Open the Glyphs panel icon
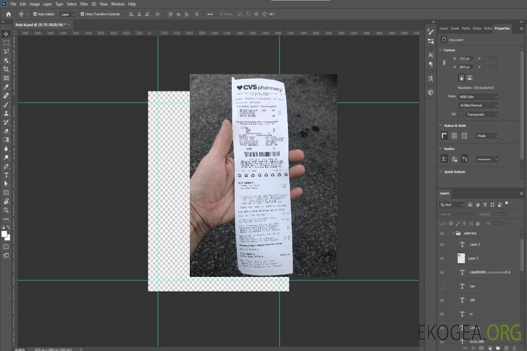527x351 pixels. pyautogui.click(x=430, y=78)
